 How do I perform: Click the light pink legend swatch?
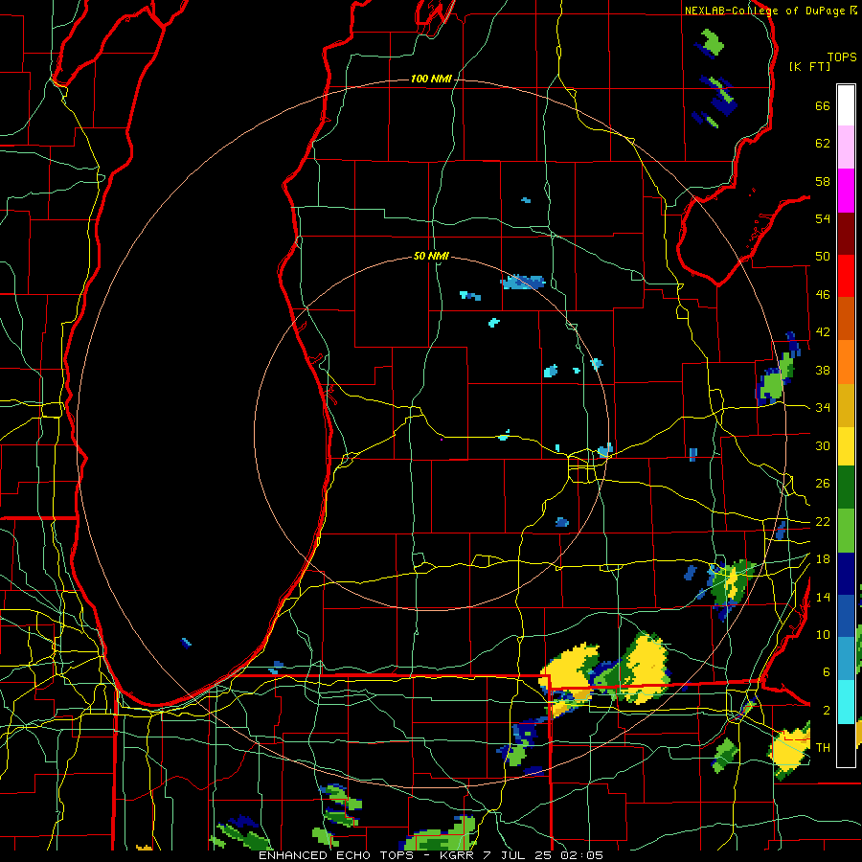click(x=846, y=147)
